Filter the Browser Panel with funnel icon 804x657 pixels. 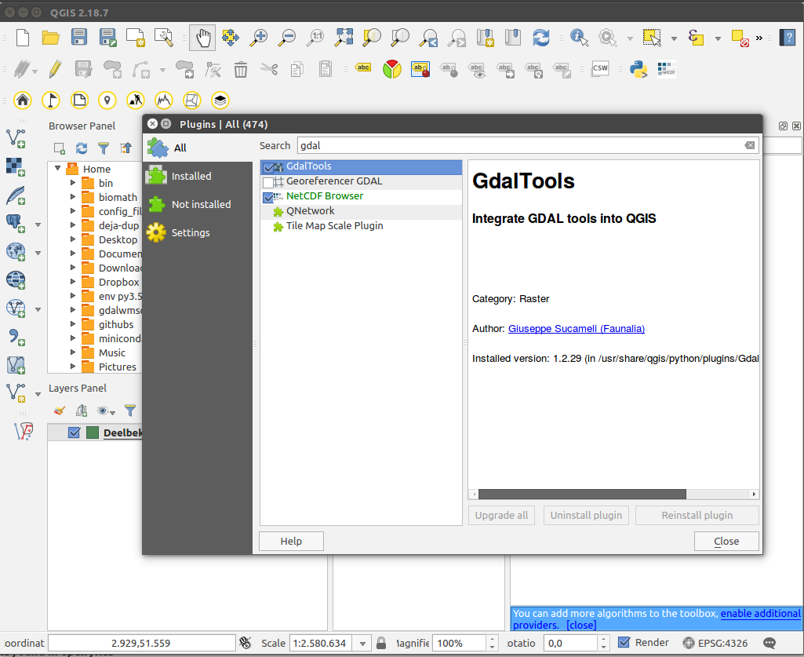104,148
